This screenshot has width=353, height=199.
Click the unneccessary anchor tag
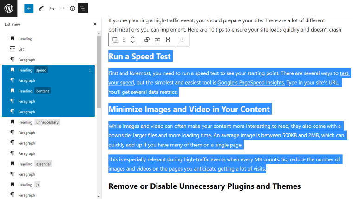[47, 122]
